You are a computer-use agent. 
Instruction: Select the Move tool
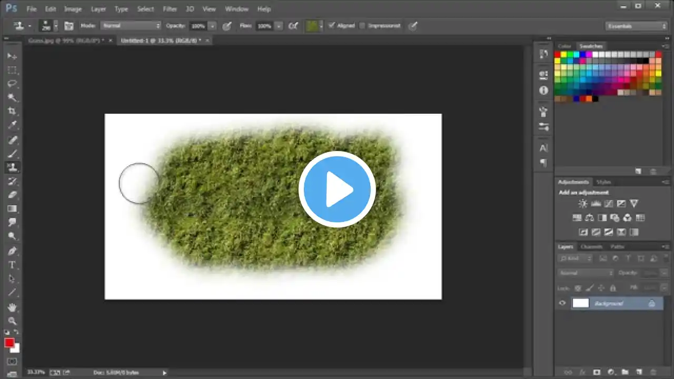[x=12, y=56]
